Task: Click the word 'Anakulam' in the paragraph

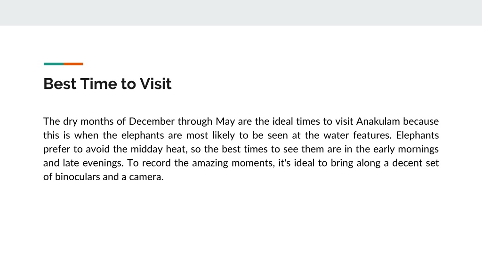Action: coord(378,121)
